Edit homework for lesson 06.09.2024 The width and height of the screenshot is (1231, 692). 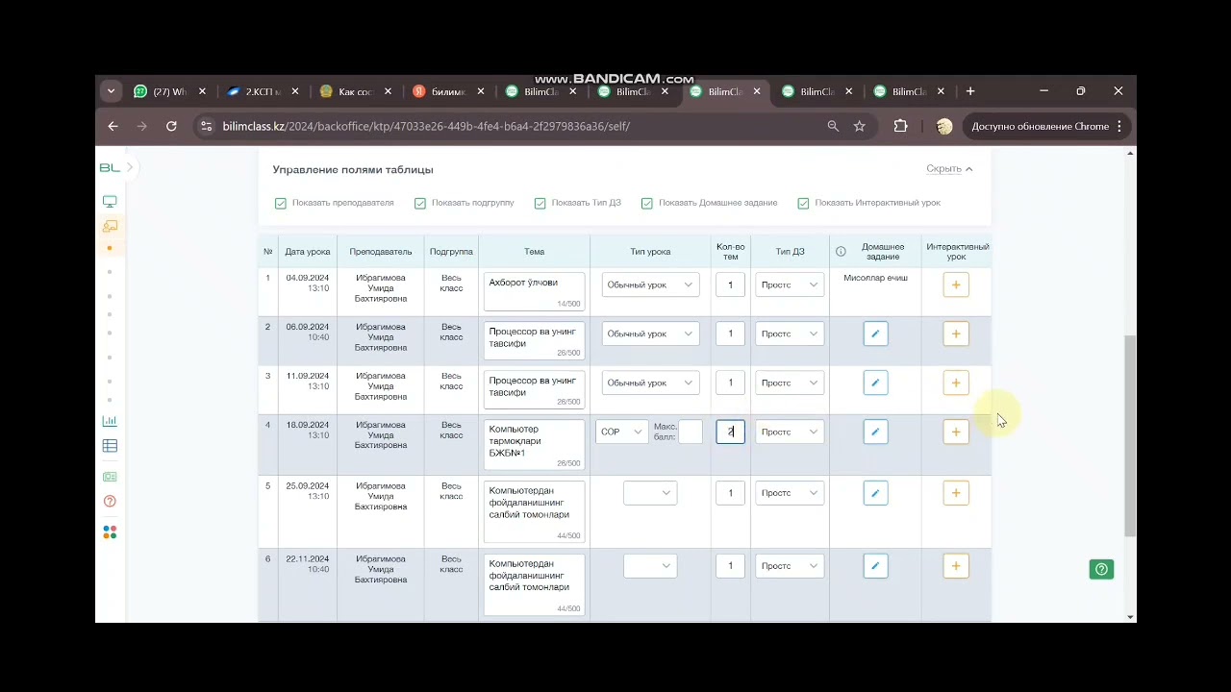875,334
